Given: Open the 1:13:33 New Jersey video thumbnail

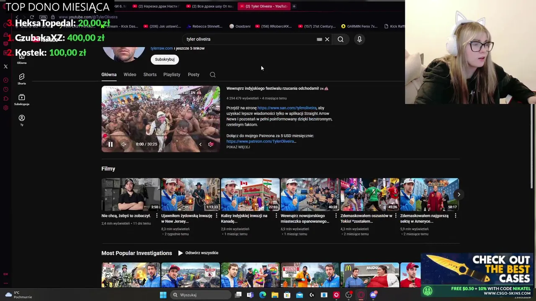Looking at the screenshot, I should coord(191,194).
